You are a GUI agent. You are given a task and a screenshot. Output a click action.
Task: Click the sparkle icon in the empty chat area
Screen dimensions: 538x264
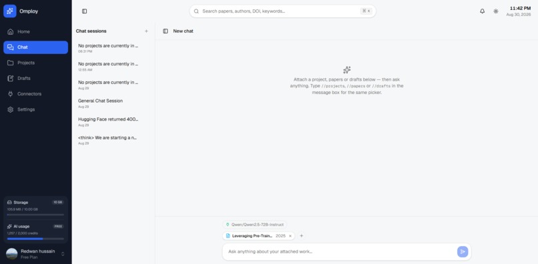347,70
